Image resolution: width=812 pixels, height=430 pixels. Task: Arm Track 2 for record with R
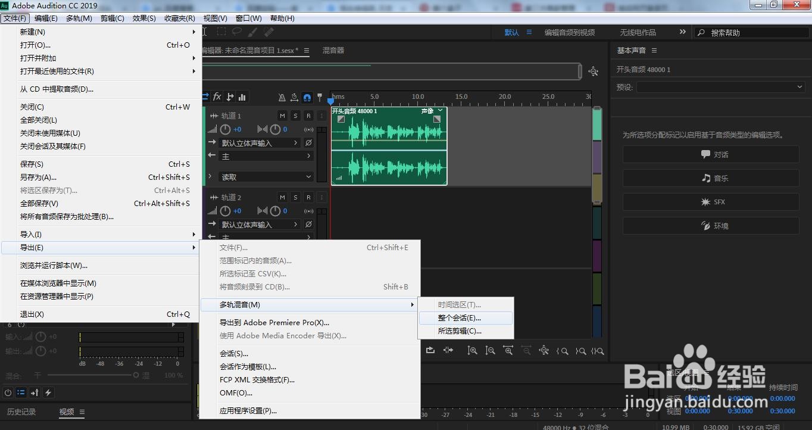pyautogui.click(x=308, y=197)
